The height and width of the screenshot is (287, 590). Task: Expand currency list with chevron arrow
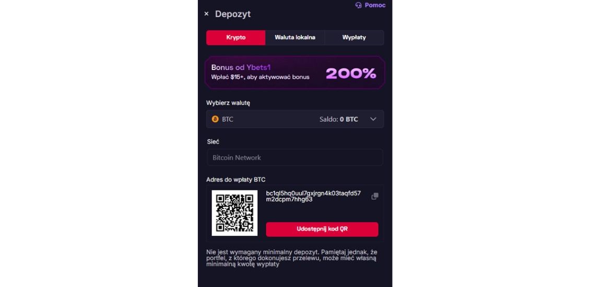pyautogui.click(x=373, y=119)
